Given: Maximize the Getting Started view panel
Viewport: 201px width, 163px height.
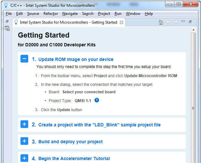Looking at the screenshot, I should click(x=190, y=22).
